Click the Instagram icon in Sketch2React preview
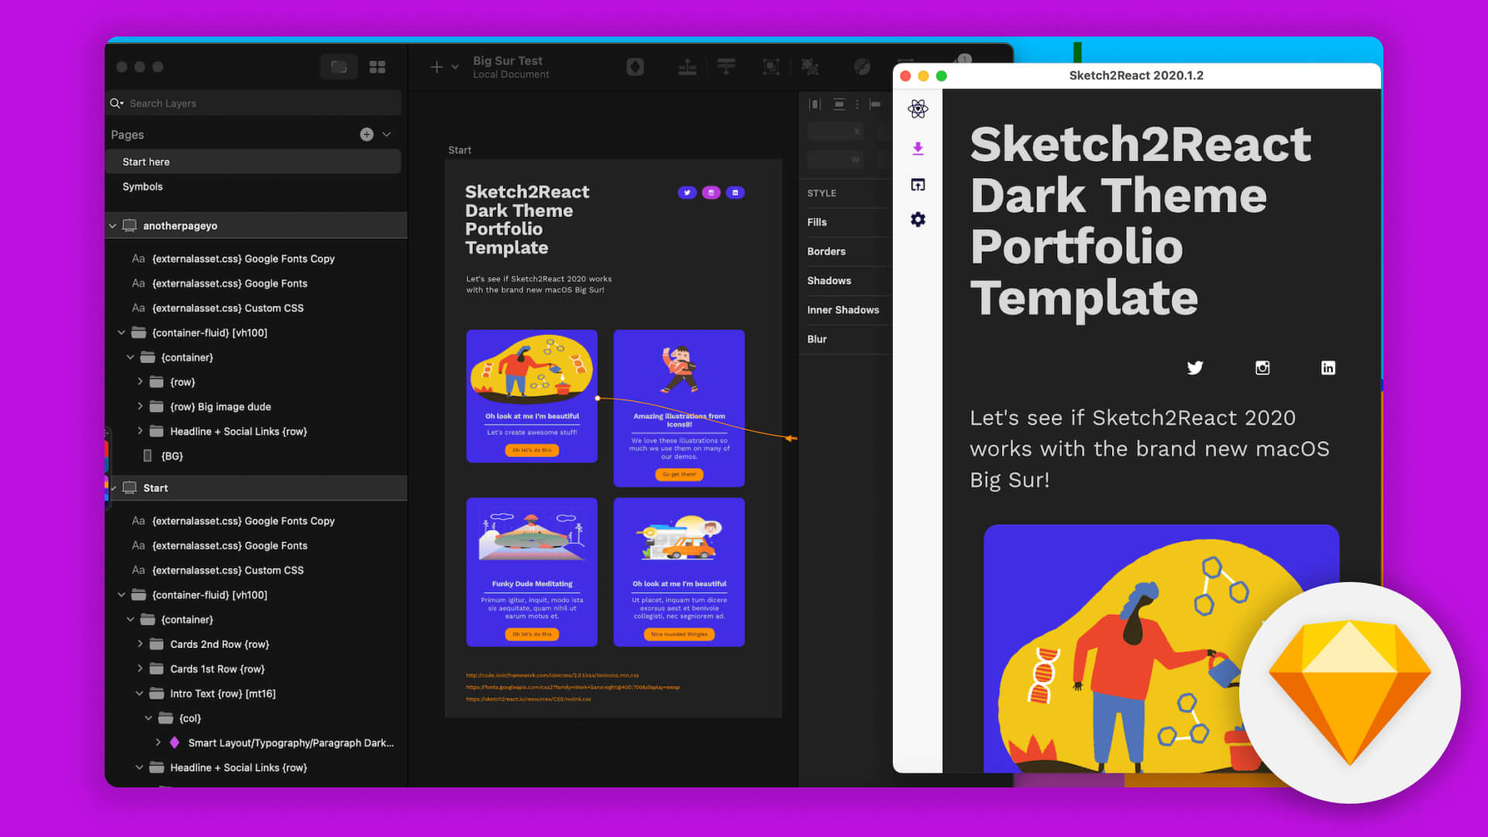 click(x=1262, y=367)
